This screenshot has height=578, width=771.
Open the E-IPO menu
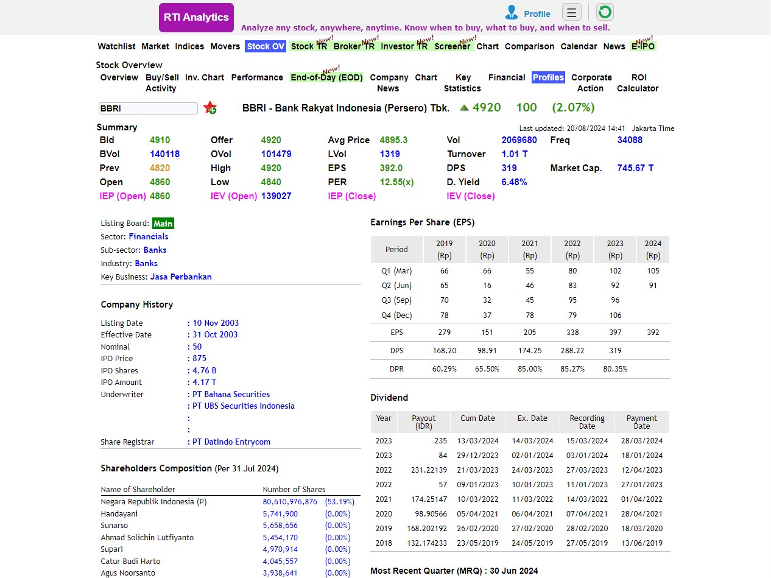pyautogui.click(x=643, y=46)
